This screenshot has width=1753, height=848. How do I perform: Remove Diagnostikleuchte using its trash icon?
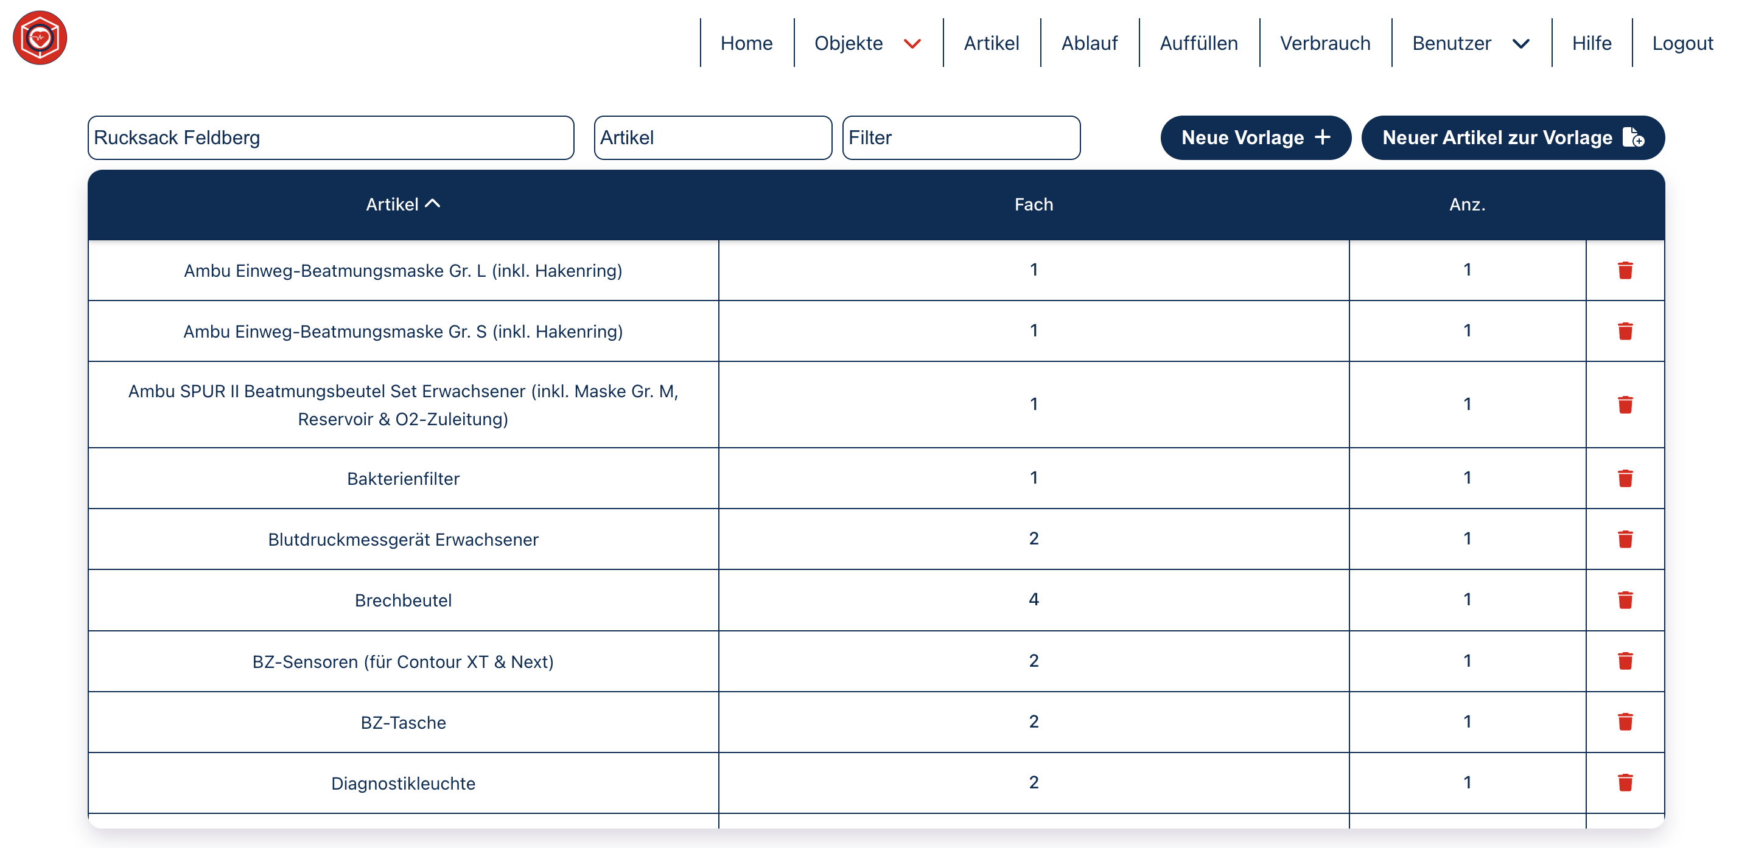pyautogui.click(x=1625, y=783)
